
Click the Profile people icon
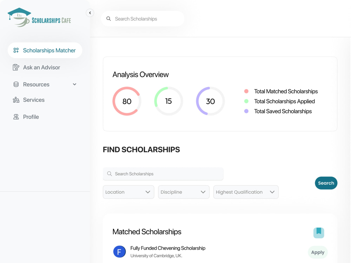16,117
